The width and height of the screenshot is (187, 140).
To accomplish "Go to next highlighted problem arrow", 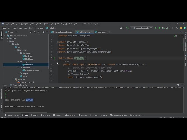I will point(182,36).
